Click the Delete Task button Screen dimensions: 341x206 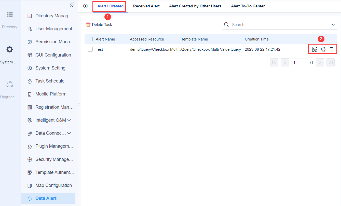[99, 25]
